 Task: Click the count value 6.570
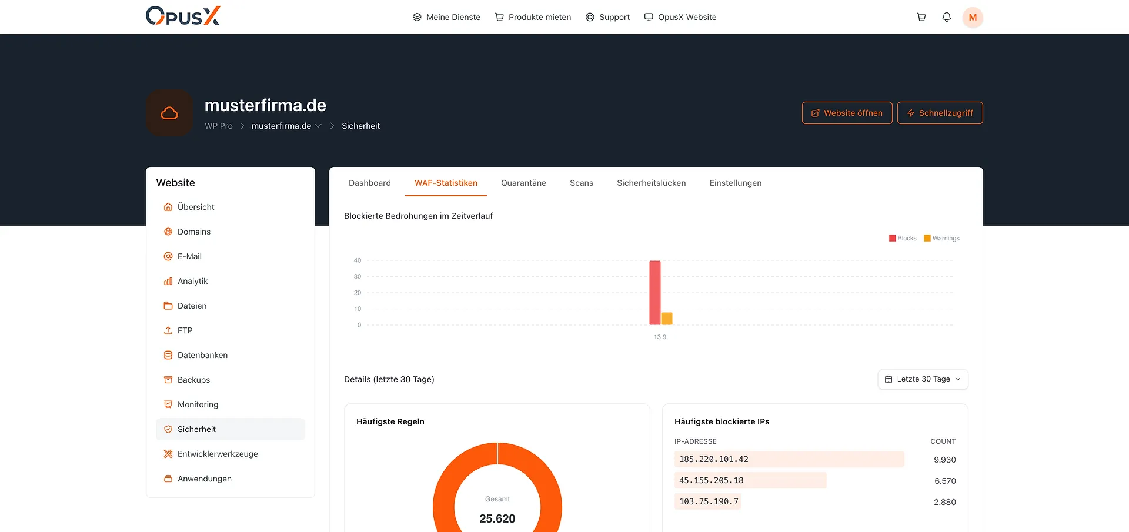pos(945,481)
